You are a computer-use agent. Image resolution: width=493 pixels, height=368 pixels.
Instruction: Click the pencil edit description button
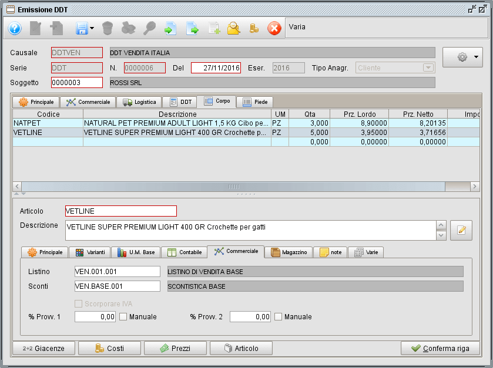tap(461, 231)
